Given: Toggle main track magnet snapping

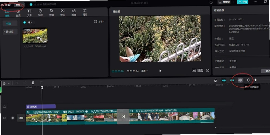Looking at the screenshot, I should pyautogui.click(x=224, y=80).
